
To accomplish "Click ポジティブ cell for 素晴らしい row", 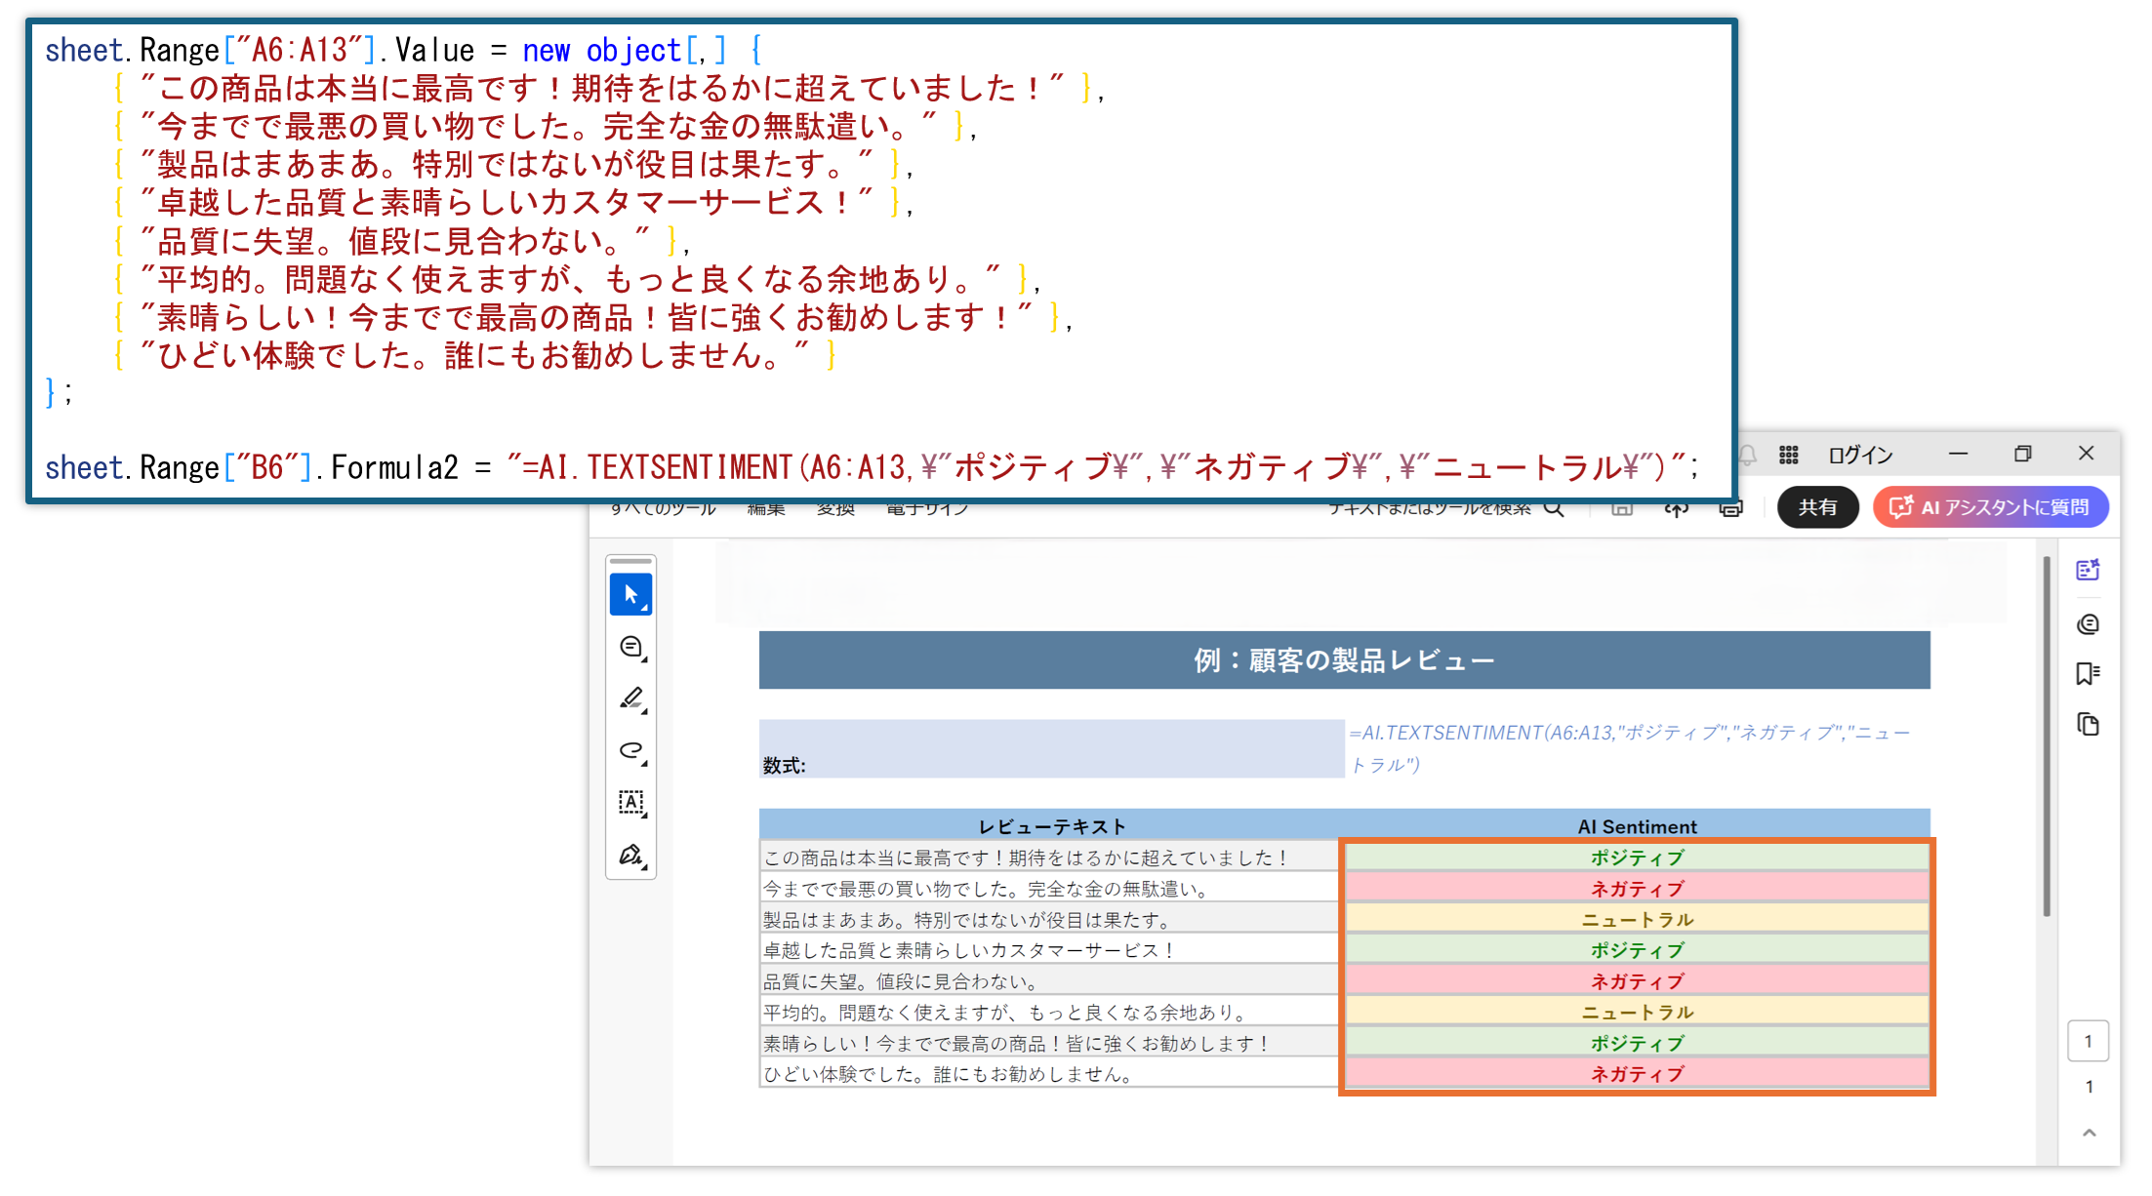I will click(1637, 1044).
